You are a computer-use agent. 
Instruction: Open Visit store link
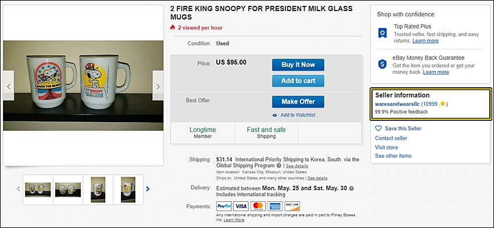point(386,147)
